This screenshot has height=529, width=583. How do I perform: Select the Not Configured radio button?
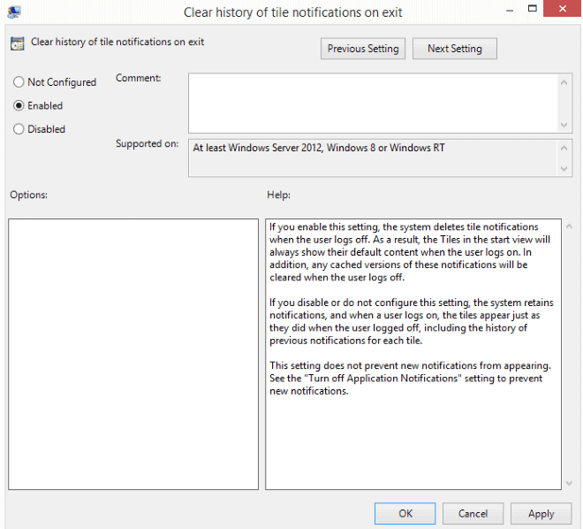click(19, 82)
